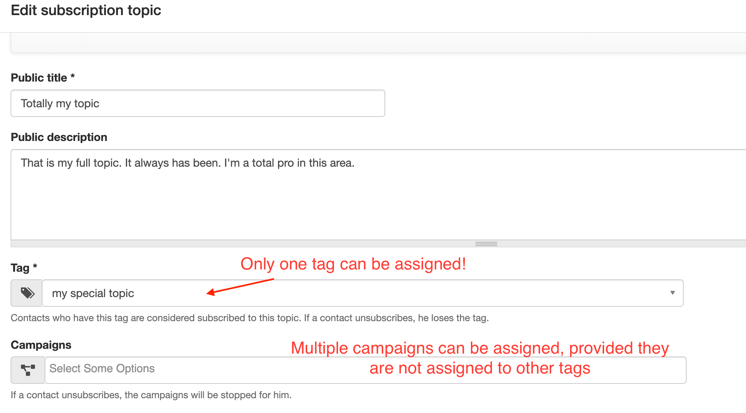Click the 'Tag *' field label
This screenshot has height=413, width=746.
(x=24, y=268)
